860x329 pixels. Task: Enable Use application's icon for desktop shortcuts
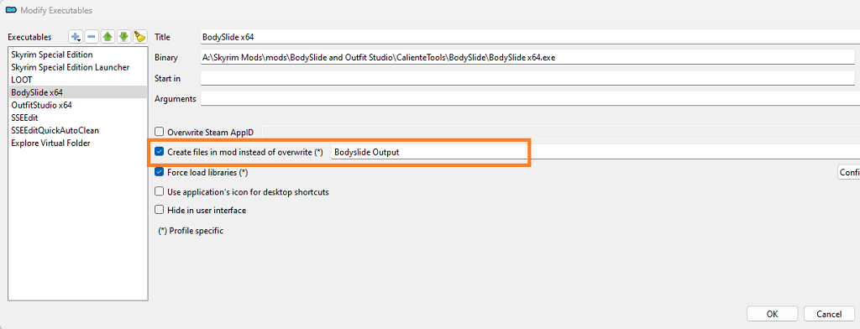159,192
